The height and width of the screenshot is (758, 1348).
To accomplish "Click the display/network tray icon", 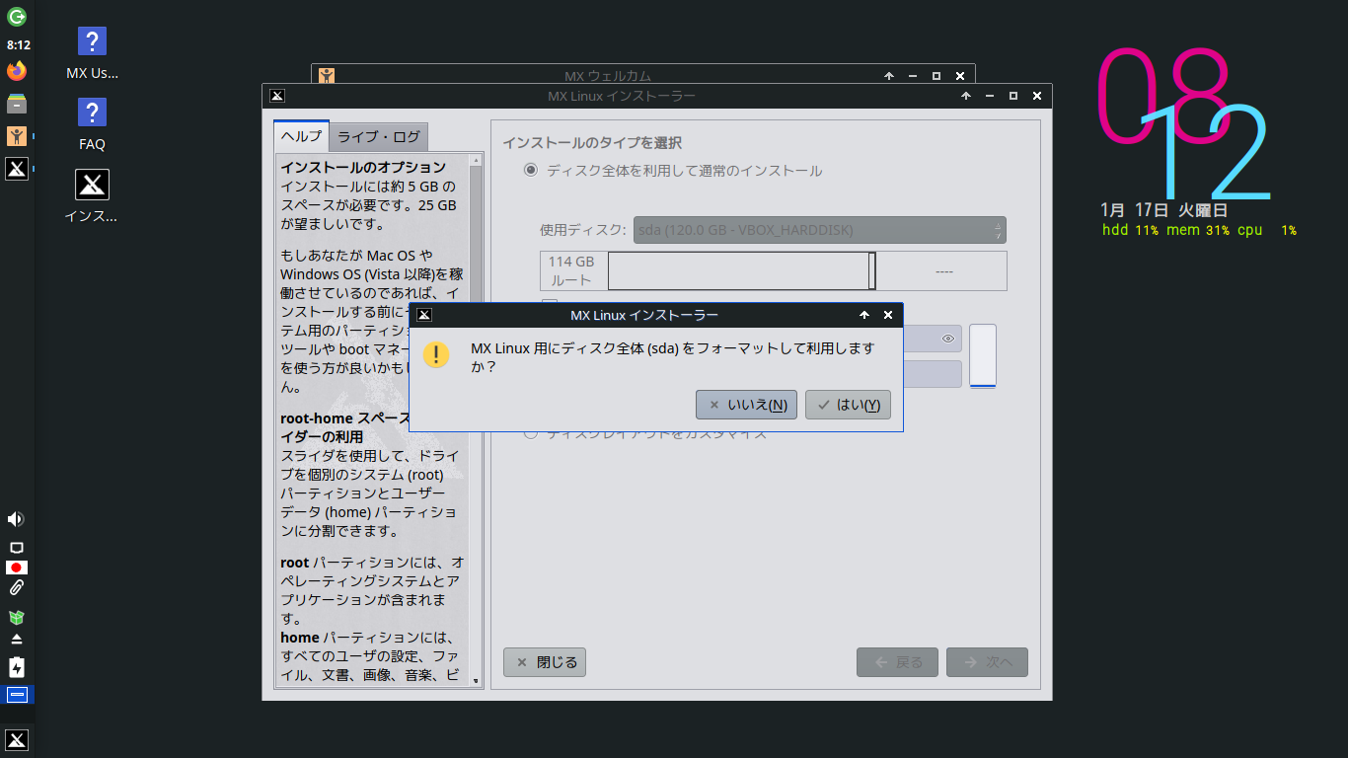I will pos(16,547).
